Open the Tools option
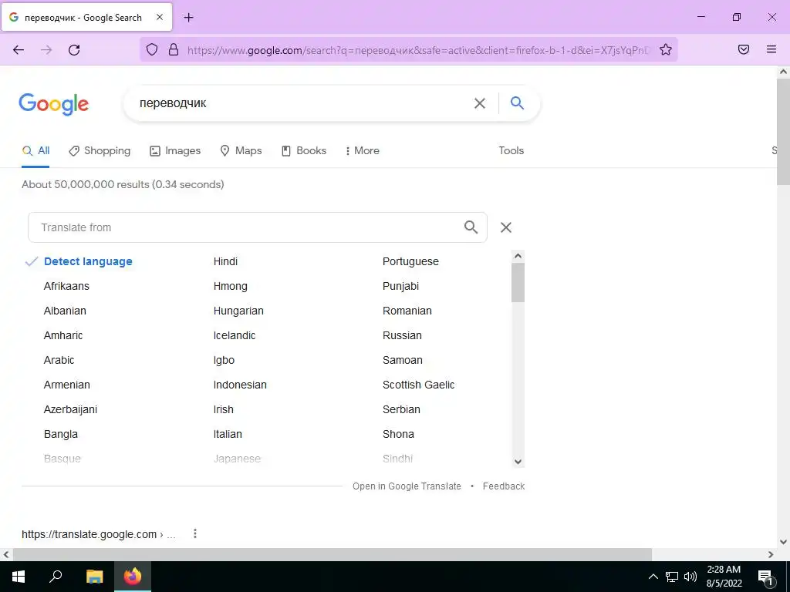The height and width of the screenshot is (592, 790). tap(511, 150)
